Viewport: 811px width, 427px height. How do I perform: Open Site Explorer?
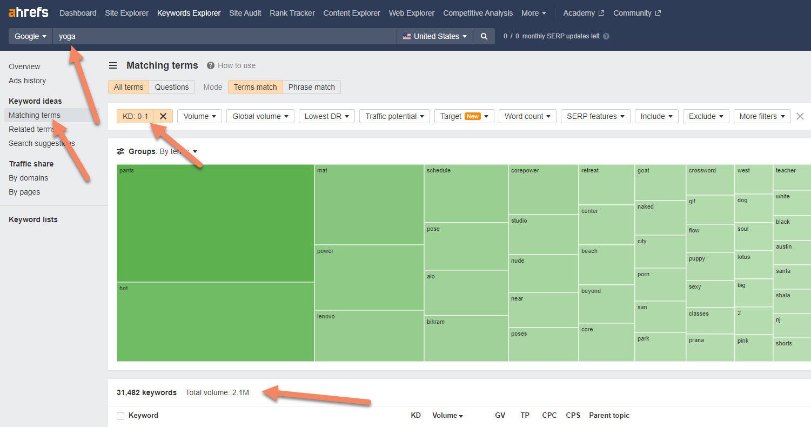(x=127, y=13)
